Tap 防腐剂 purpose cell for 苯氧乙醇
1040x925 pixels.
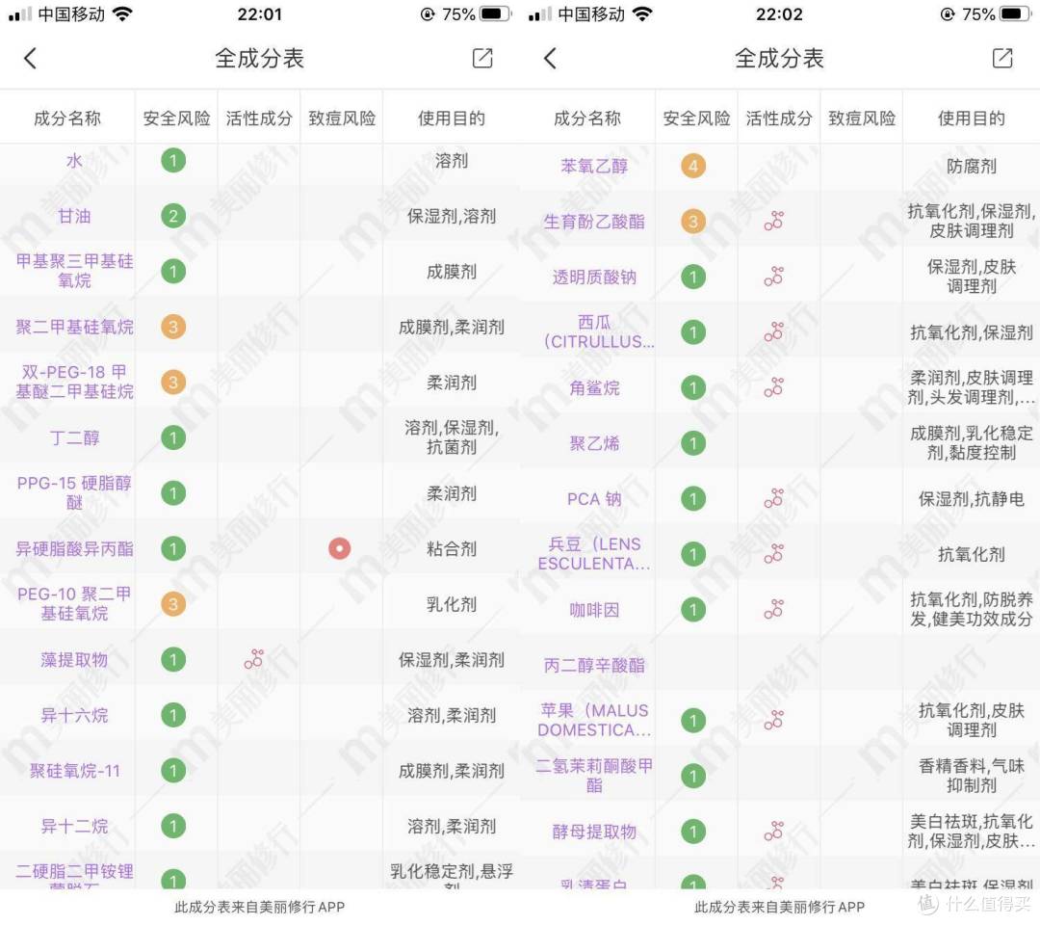pyautogui.click(x=971, y=166)
